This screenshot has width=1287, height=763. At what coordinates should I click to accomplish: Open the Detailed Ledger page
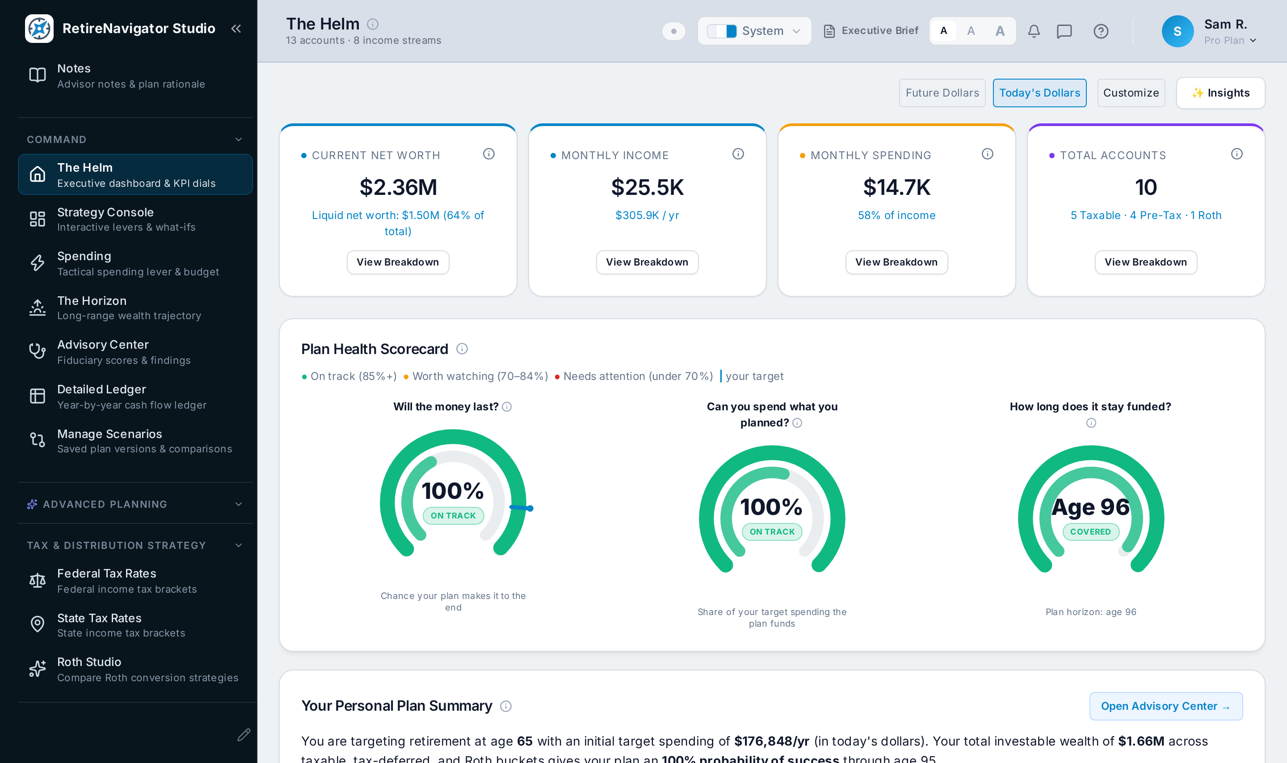pos(135,396)
